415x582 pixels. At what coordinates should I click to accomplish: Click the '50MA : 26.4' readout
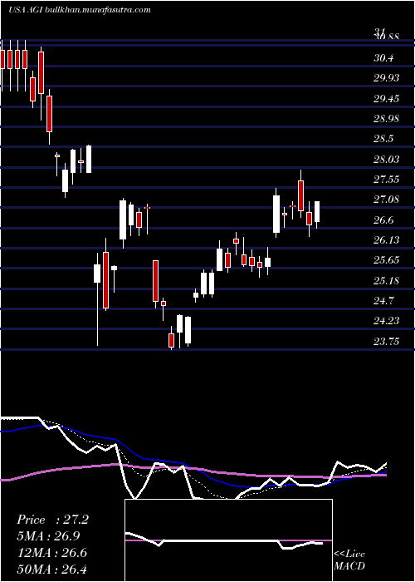pyautogui.click(x=52, y=570)
